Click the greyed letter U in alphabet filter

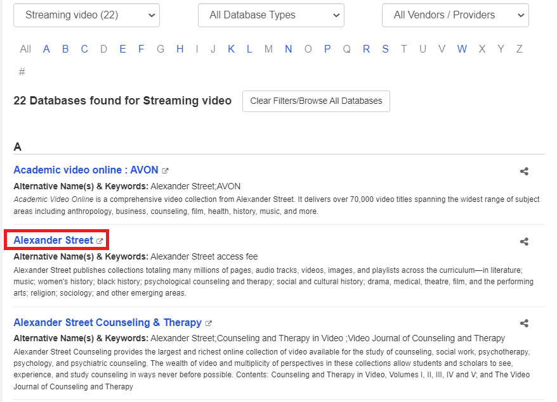pos(423,49)
